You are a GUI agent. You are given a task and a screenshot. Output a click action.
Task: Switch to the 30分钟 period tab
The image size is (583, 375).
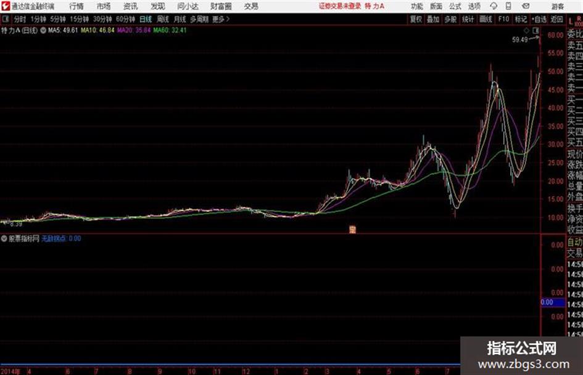[x=102, y=19]
